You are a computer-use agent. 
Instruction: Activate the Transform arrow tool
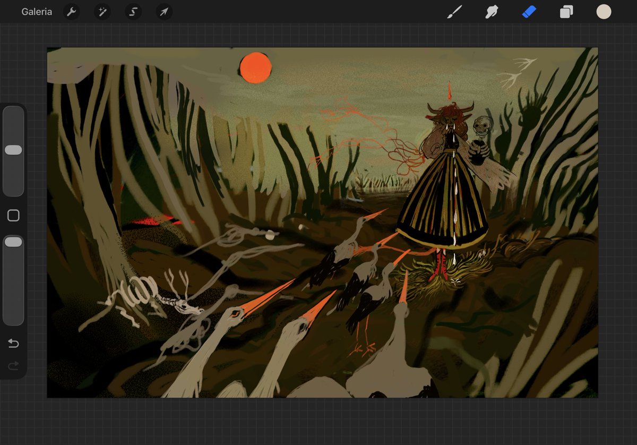(163, 12)
